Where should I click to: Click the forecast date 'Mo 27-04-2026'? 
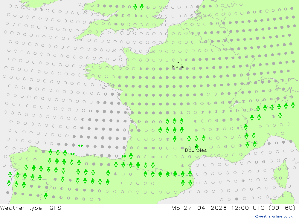coord(199,208)
